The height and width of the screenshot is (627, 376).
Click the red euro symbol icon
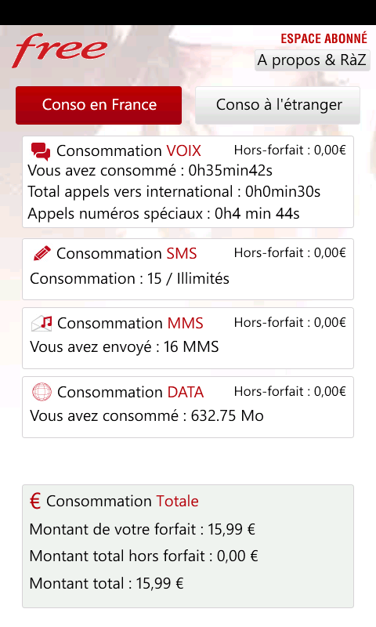35,501
